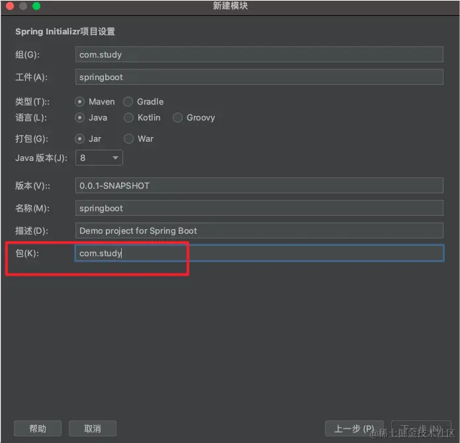Click the package (K) input field
Viewport: 460px width, 443px height.
pos(259,253)
